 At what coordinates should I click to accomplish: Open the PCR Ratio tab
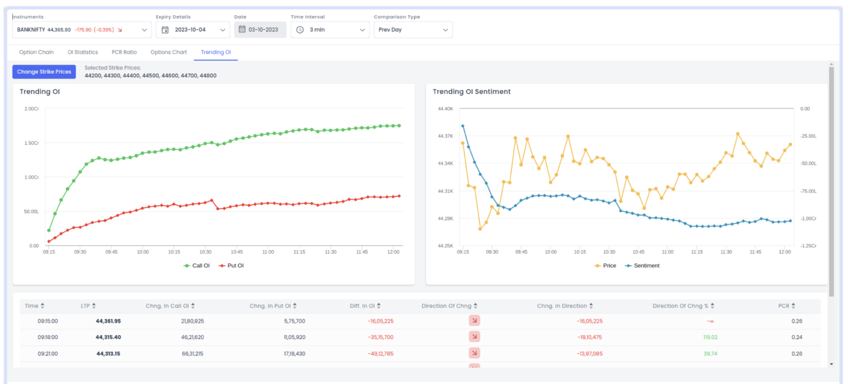[x=124, y=52]
